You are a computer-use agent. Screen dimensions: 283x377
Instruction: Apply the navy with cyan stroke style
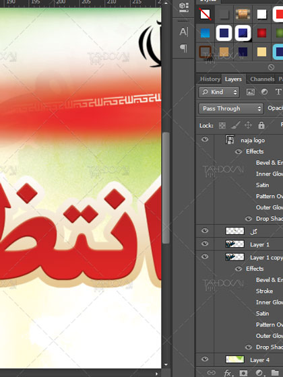coord(278,52)
